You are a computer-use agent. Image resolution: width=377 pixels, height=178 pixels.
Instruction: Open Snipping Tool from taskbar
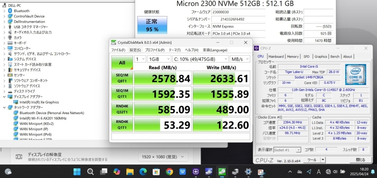pos(261,172)
